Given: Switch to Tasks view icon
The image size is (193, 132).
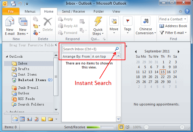Looking at the screenshot, I should click(x=36, y=119).
